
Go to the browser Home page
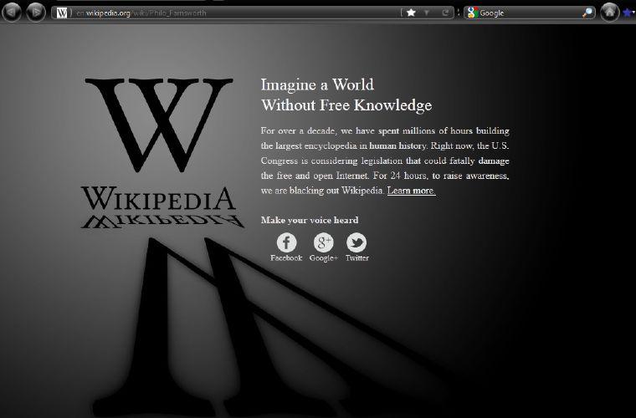610,12
